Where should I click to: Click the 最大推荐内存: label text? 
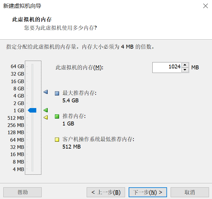tap(79, 93)
